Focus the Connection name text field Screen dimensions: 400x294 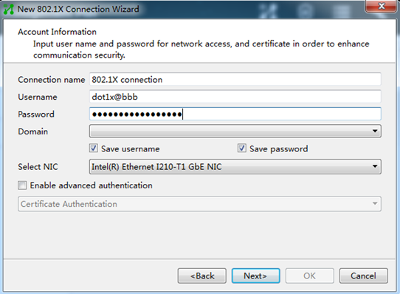point(235,80)
